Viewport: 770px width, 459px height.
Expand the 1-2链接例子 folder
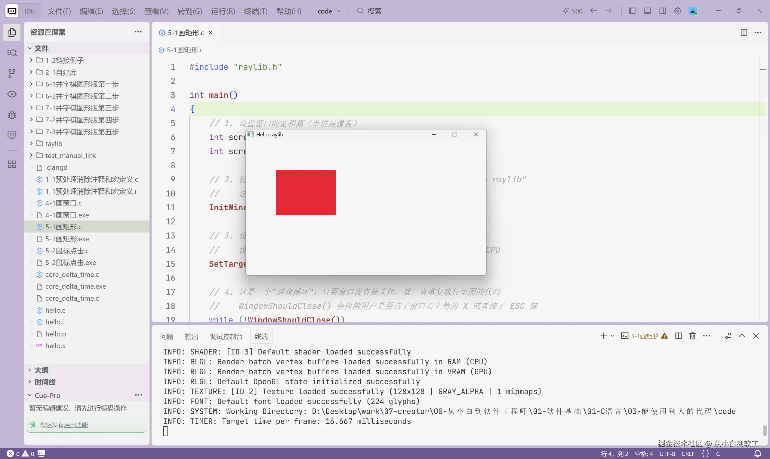tap(86, 60)
